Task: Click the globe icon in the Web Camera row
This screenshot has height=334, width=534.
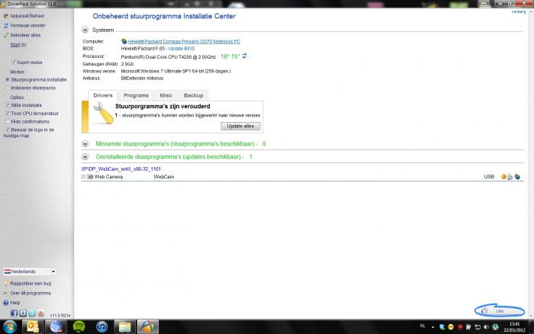Action: point(517,177)
